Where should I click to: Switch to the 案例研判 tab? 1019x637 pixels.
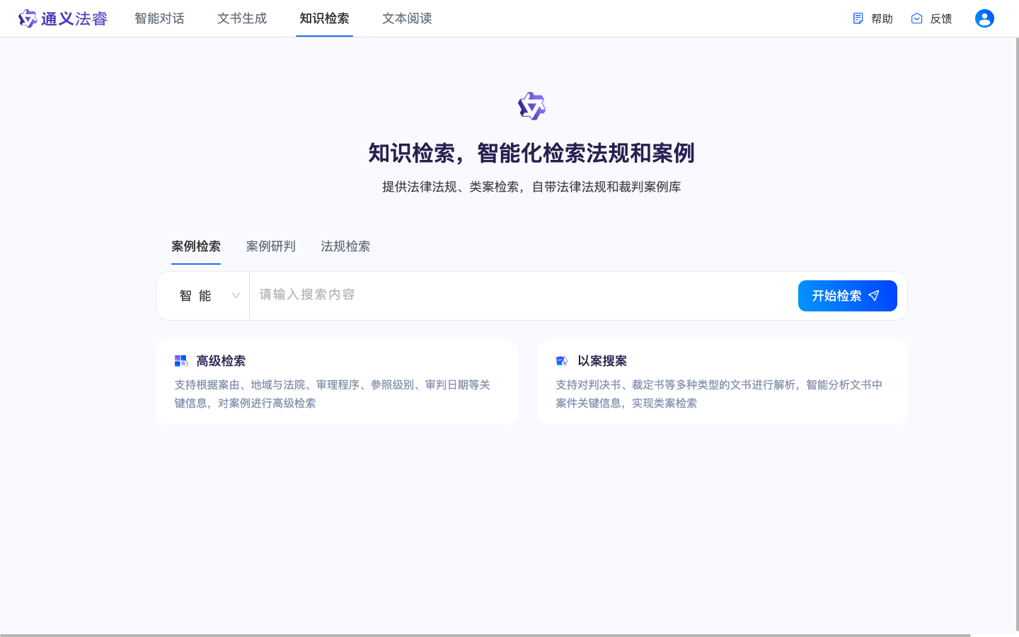click(x=271, y=246)
